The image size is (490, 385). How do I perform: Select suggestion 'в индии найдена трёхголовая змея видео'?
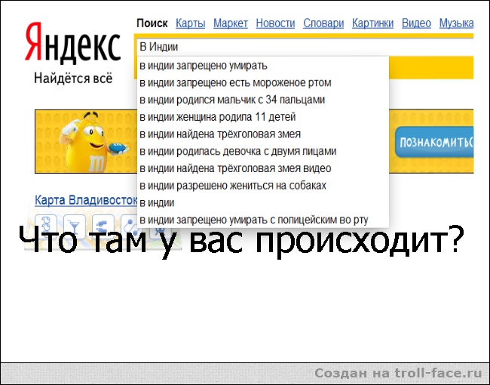[x=263, y=168]
